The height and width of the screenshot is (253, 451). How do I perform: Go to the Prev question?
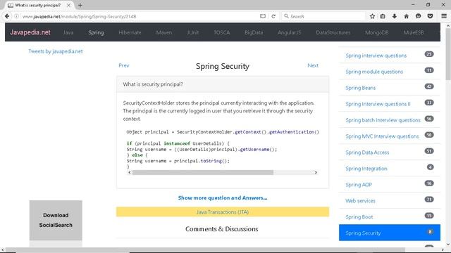click(x=124, y=65)
